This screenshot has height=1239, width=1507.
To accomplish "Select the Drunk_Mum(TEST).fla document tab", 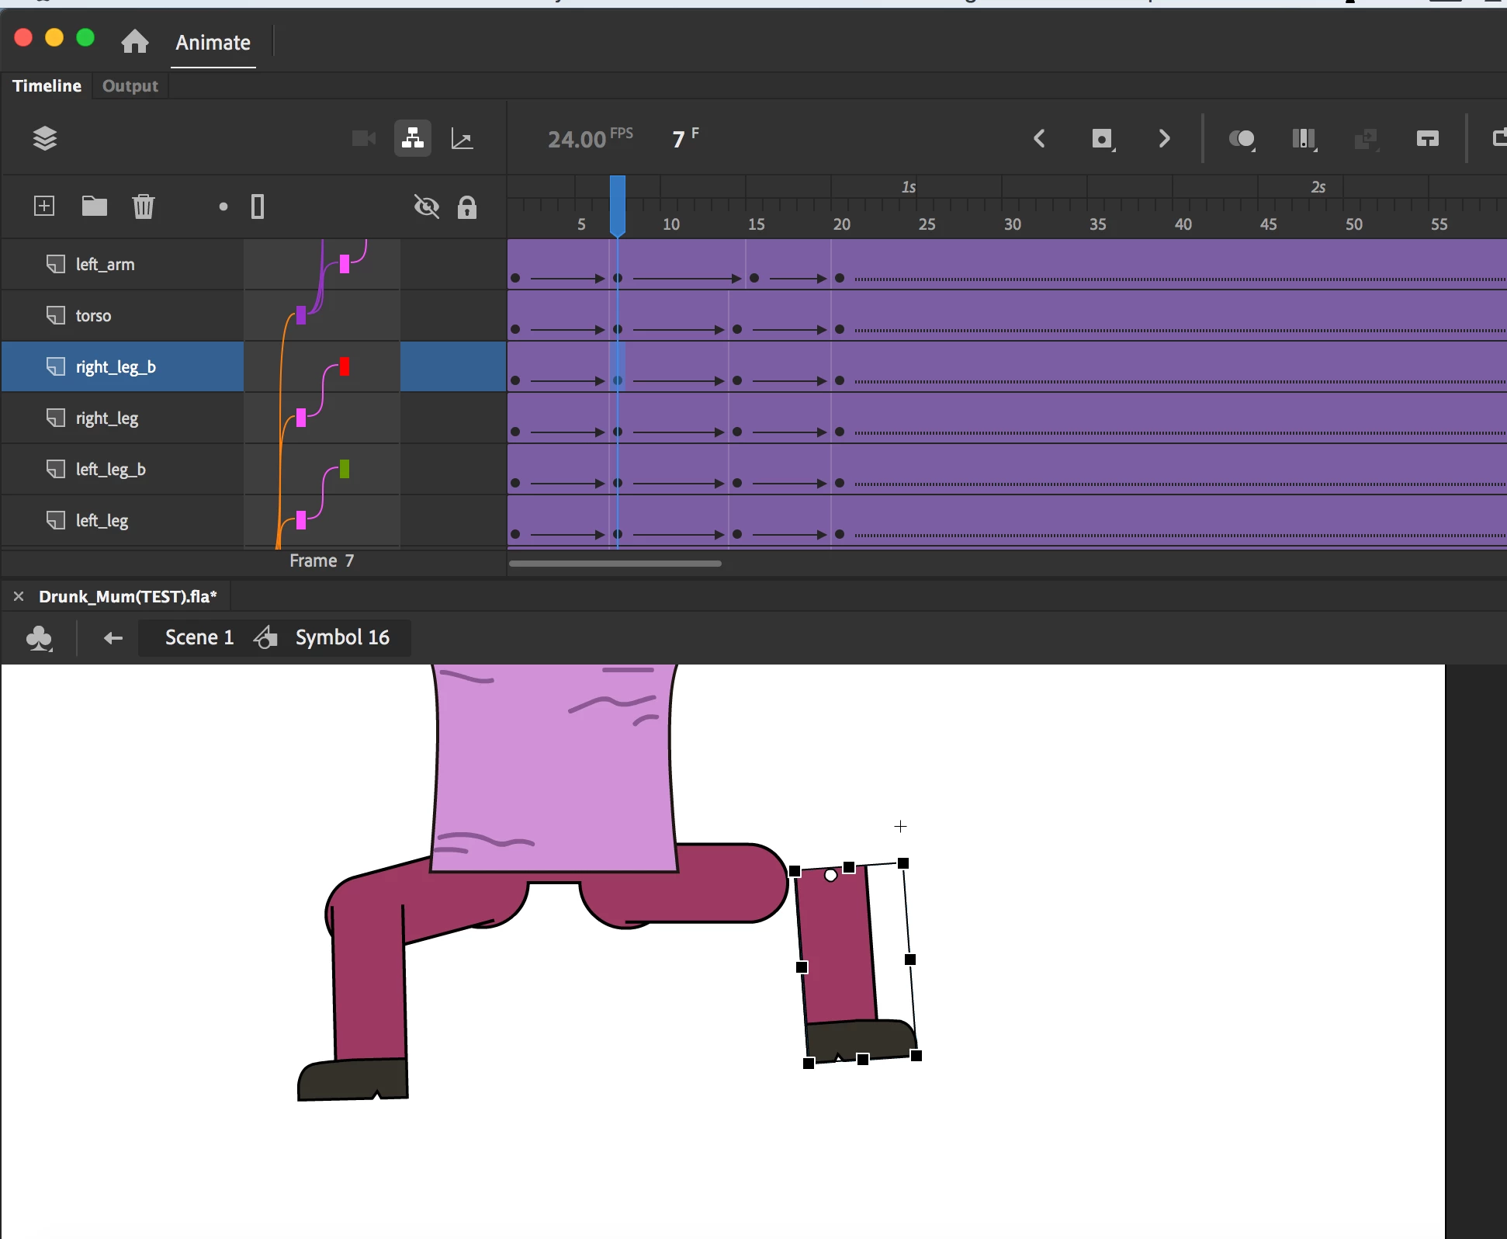I will [128, 596].
